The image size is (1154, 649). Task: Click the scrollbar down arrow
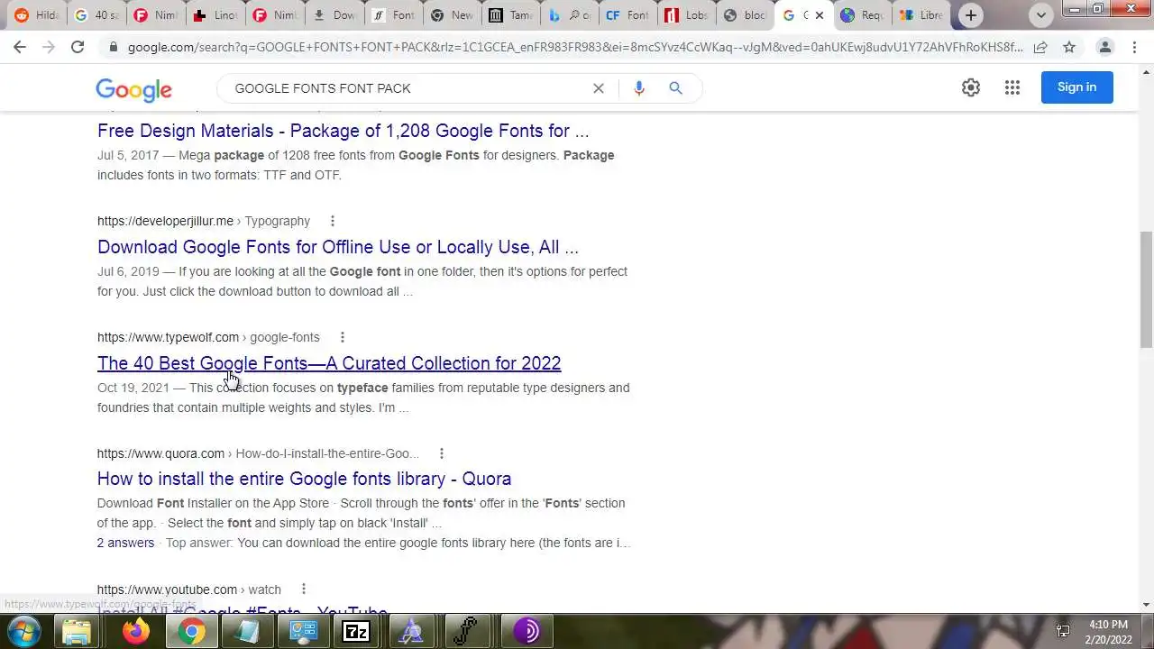pyautogui.click(x=1146, y=605)
